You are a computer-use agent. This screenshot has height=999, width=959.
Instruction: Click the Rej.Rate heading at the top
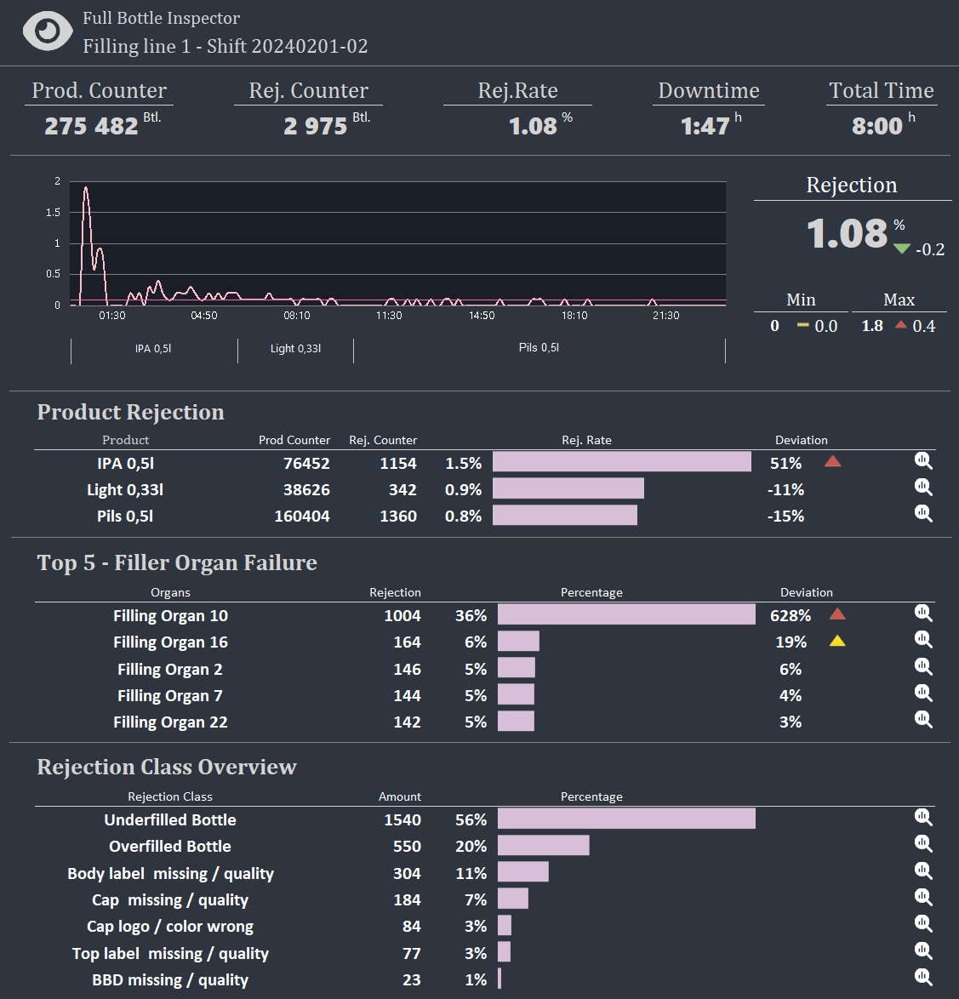(518, 90)
